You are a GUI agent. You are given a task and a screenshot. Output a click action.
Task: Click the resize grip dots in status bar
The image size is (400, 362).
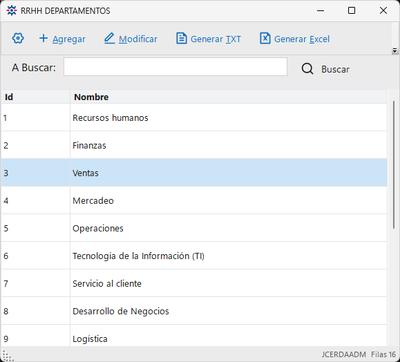tap(8, 356)
